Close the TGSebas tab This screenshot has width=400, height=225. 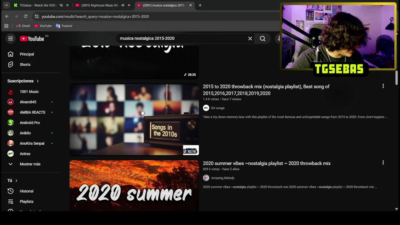67,5
